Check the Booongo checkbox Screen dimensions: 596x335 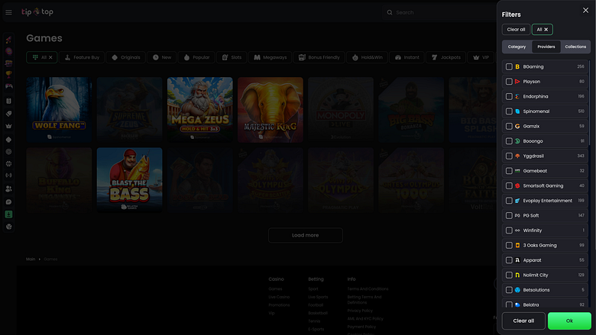tap(509, 141)
